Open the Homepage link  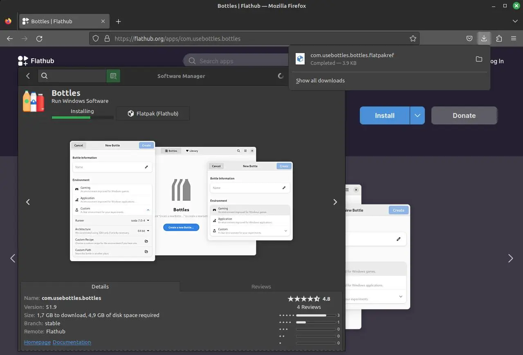click(37, 342)
